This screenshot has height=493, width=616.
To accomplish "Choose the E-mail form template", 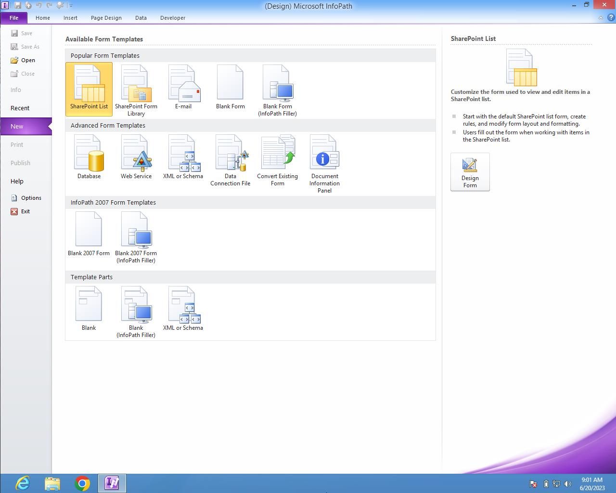I will (183, 88).
